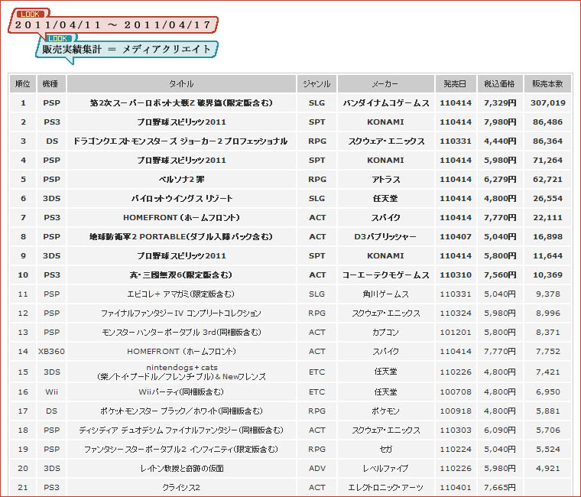Viewport: 581px width, 497px height.
Task: Click sales figure 7,752
Action: pos(547,352)
